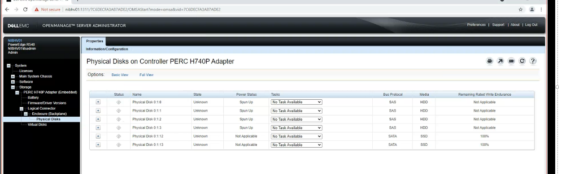Click the status icon for Physical Disk 0:1:2
Viewport: 570px width, 174px height.
coord(119,119)
